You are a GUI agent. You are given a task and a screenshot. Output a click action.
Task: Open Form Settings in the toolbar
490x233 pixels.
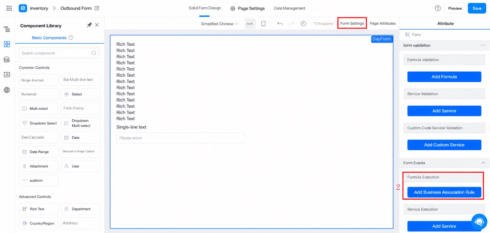pos(352,23)
